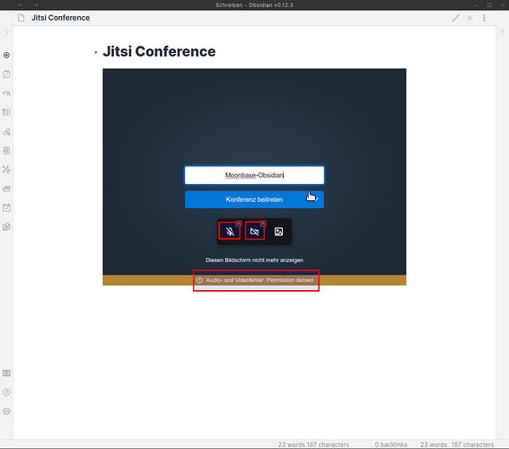
Task: Open camera device options arrow
Action: (263, 224)
